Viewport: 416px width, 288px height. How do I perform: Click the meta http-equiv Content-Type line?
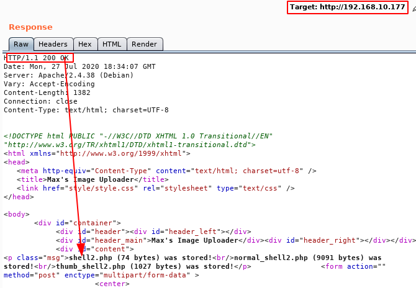(166, 171)
